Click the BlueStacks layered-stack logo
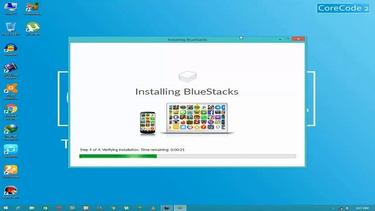This screenshot has height=211, width=375. (x=187, y=77)
